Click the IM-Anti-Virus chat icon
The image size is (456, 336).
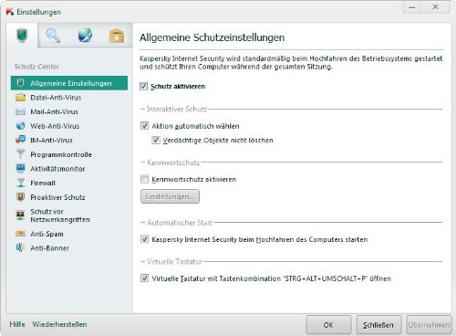(20, 140)
